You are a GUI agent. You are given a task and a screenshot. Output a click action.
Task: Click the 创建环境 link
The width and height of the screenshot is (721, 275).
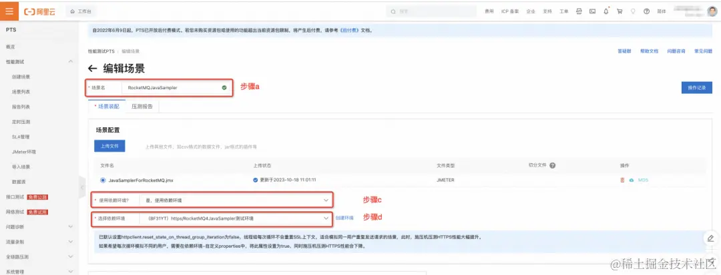pyautogui.click(x=344, y=218)
